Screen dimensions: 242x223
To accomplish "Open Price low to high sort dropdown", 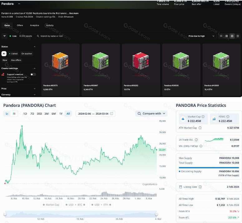I will click(201, 36).
